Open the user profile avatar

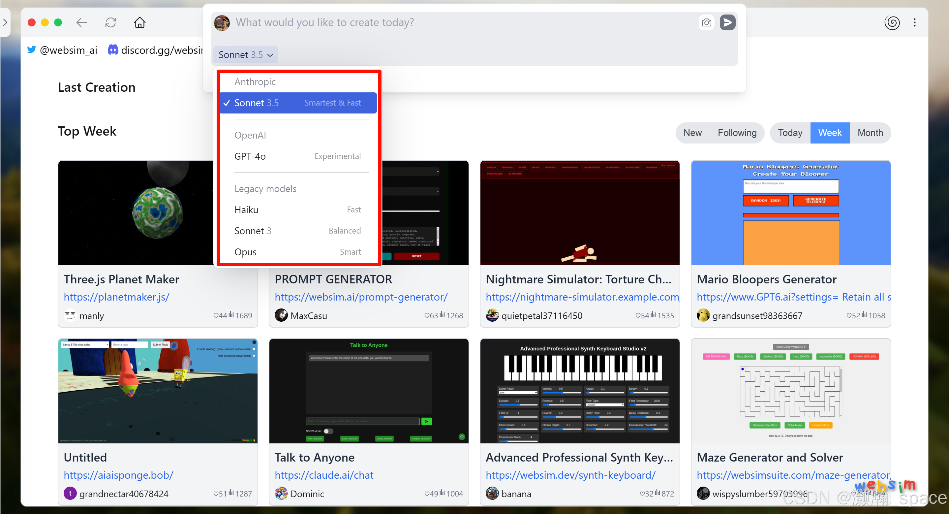coord(222,22)
